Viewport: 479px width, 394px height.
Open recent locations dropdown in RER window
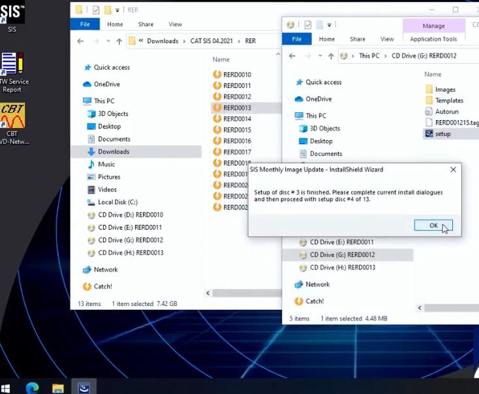tap(108, 41)
